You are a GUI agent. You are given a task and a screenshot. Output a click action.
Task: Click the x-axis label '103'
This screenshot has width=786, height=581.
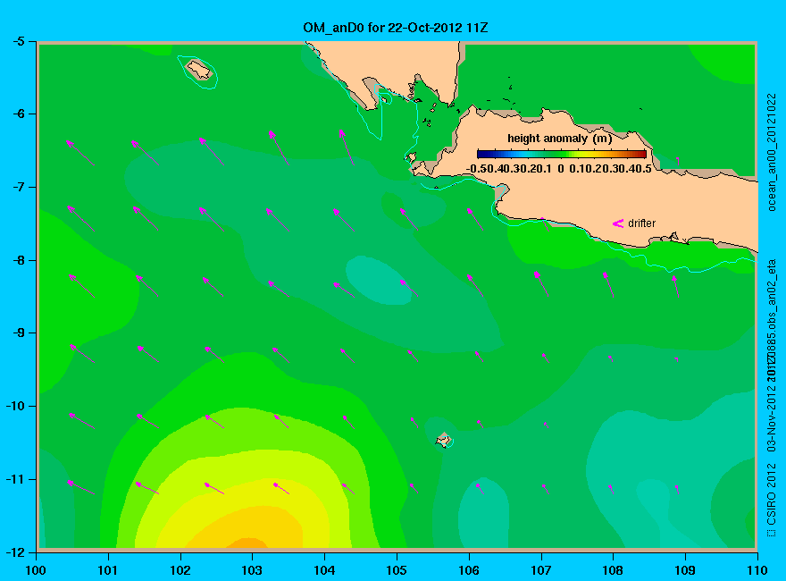tap(252, 570)
